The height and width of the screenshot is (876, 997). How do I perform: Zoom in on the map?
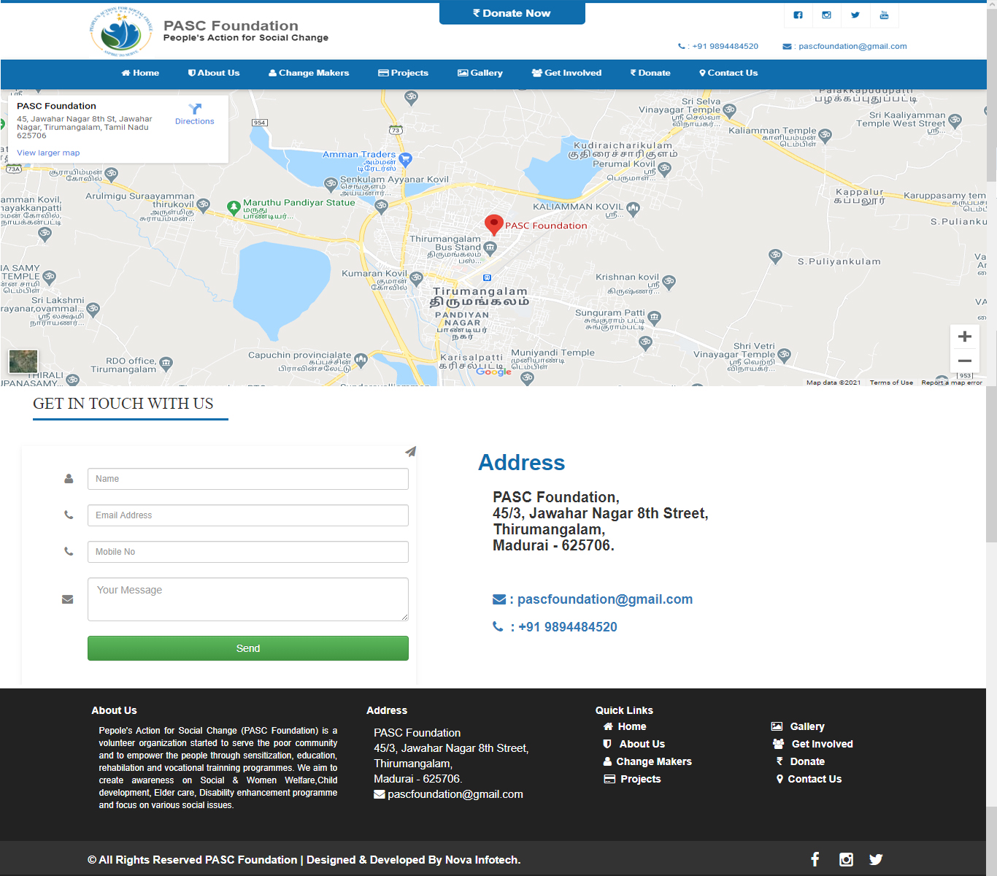[964, 337]
